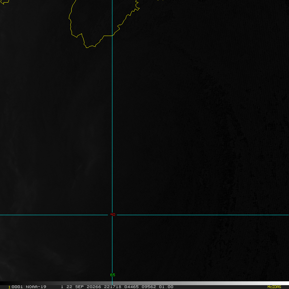Click the red latitude label 40

click(113, 215)
